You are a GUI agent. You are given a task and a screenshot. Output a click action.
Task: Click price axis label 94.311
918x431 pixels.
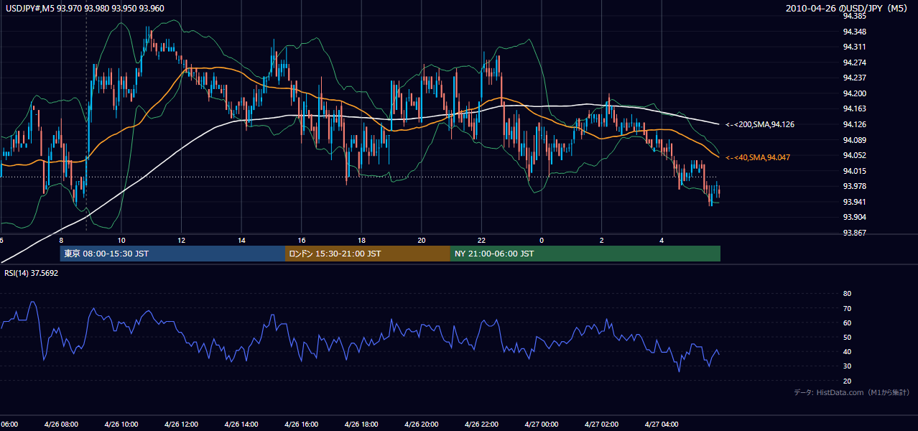(x=854, y=47)
